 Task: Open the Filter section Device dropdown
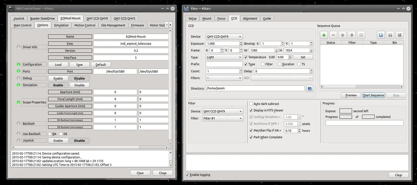[x=223, y=111]
